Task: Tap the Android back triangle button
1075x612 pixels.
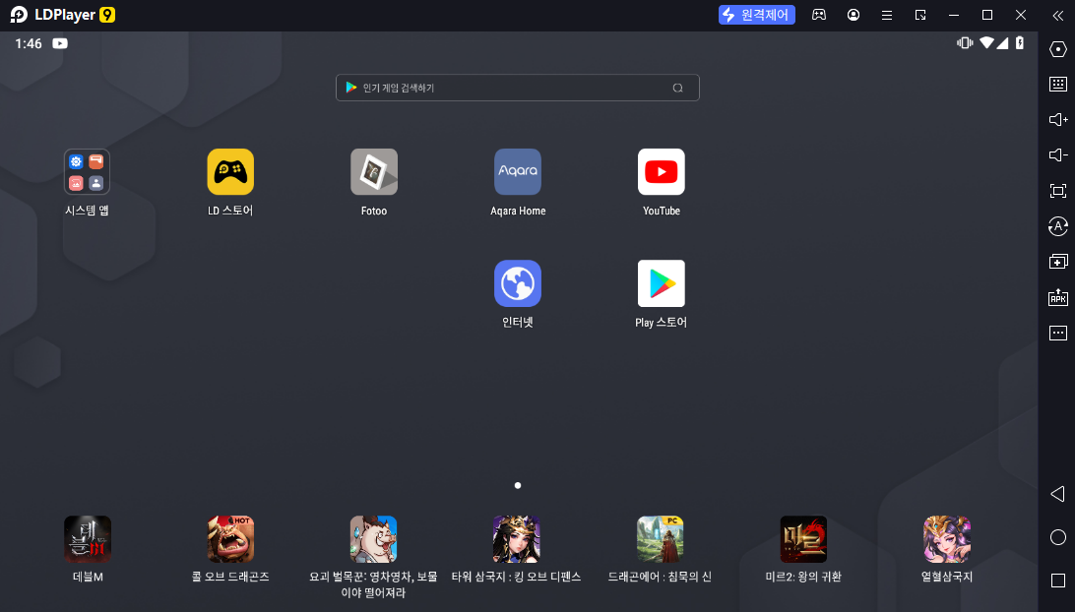Action: coord(1058,494)
